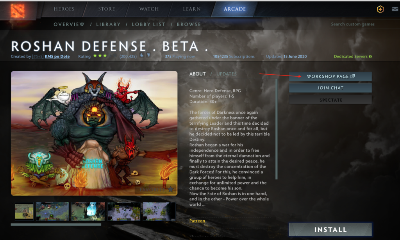Open the Patreon link
The image size is (400, 240).
(197, 221)
